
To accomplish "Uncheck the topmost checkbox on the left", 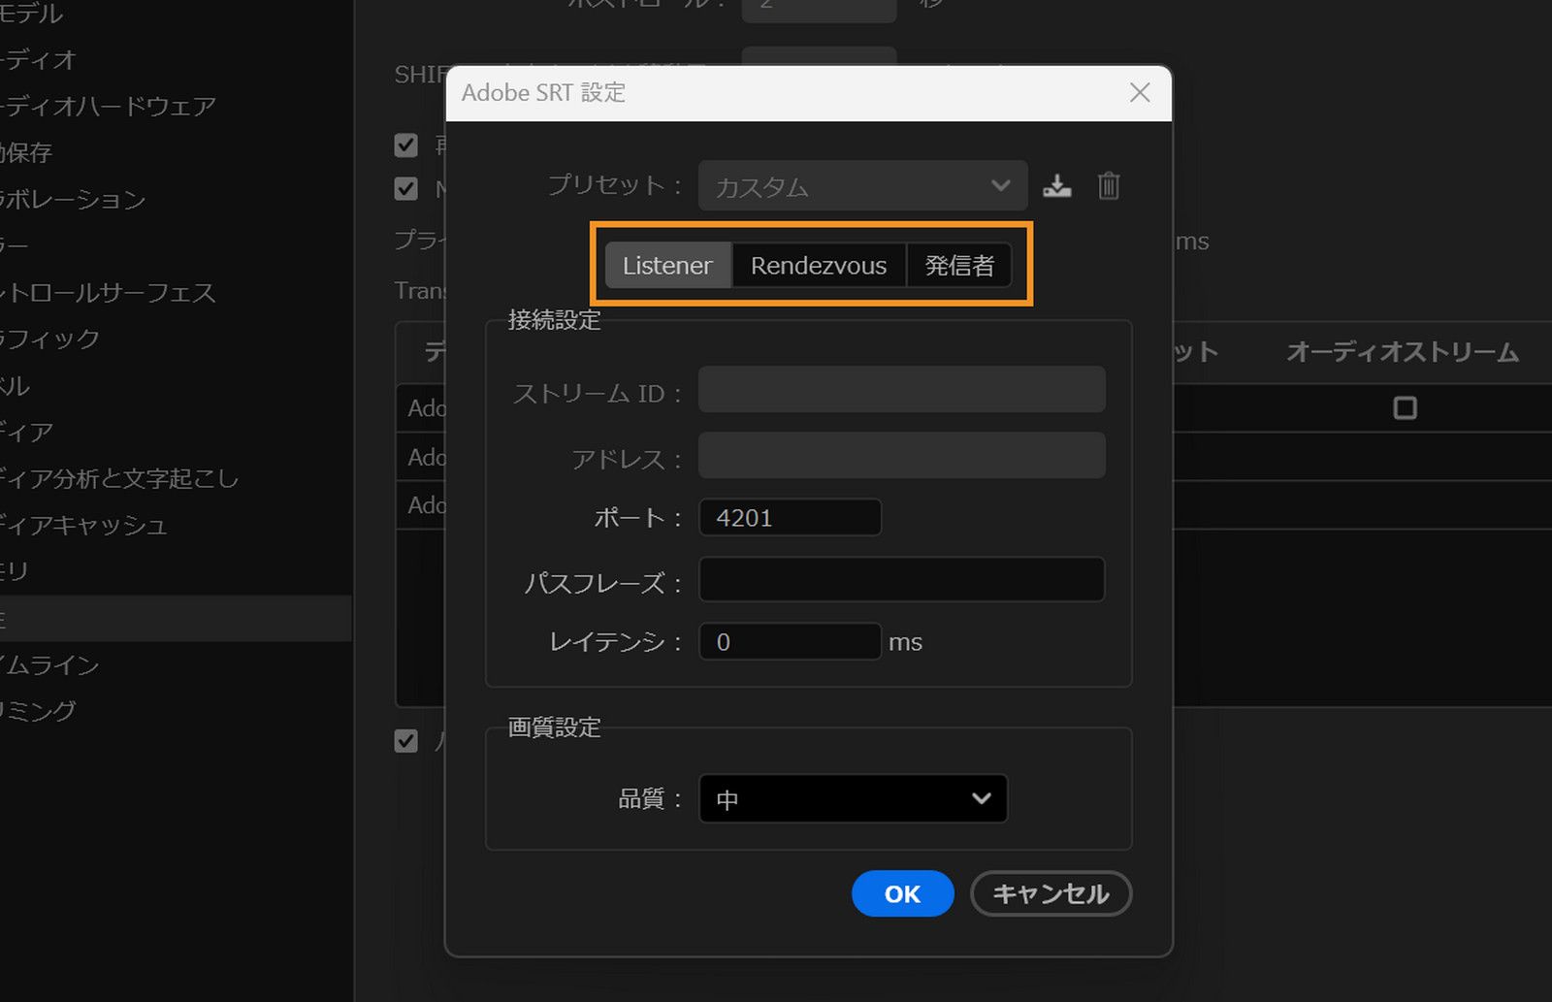I will [x=405, y=145].
